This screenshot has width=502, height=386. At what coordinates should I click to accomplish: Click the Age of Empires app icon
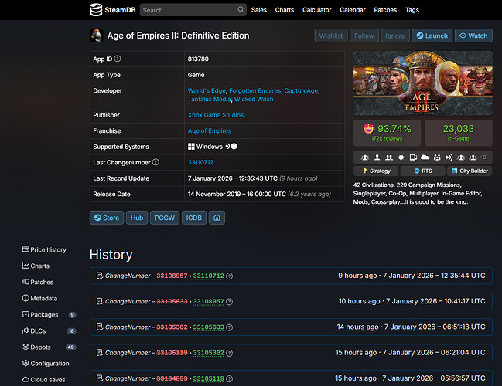point(97,36)
